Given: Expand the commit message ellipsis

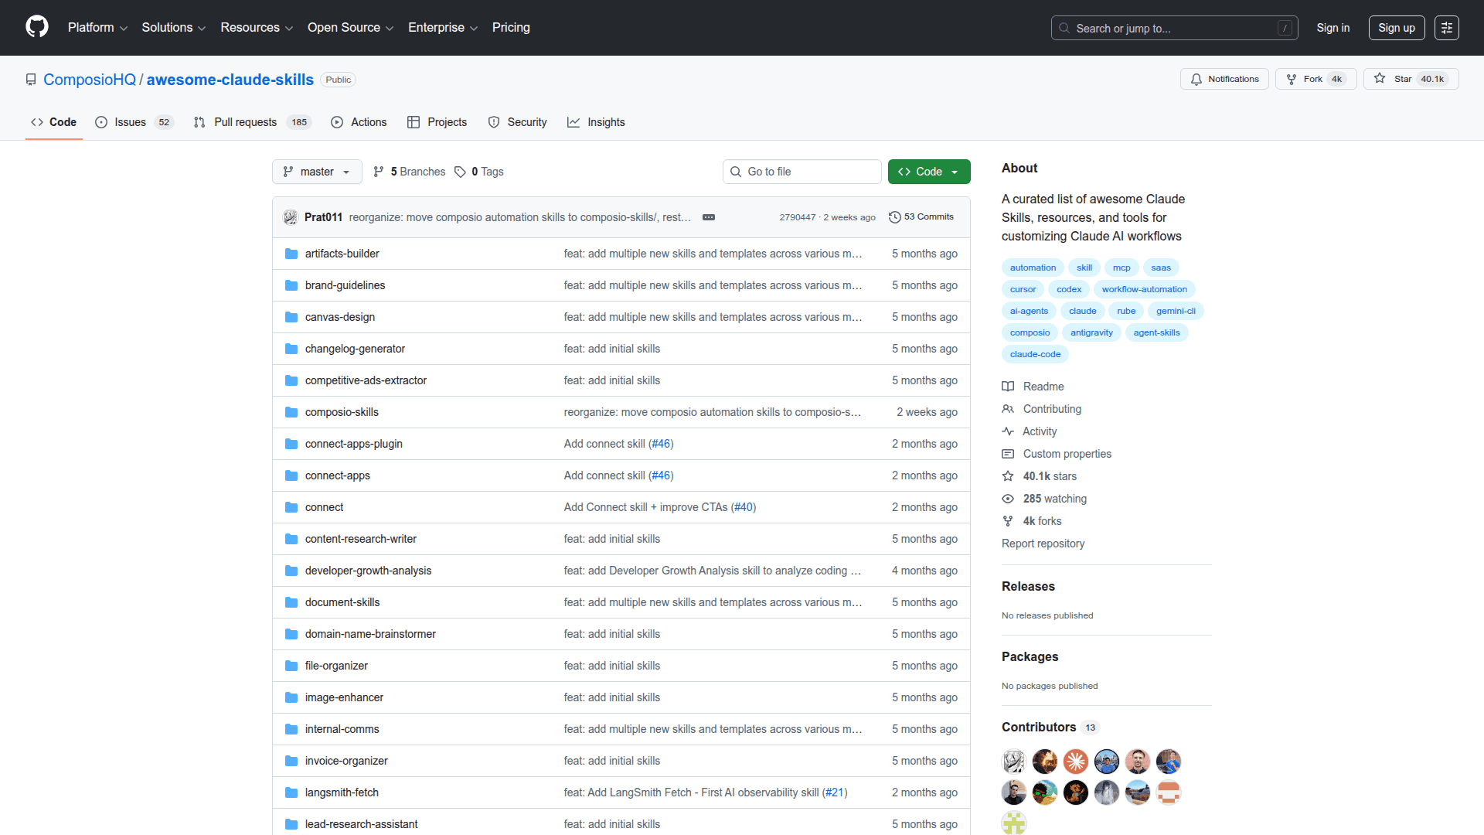Looking at the screenshot, I should [708, 217].
